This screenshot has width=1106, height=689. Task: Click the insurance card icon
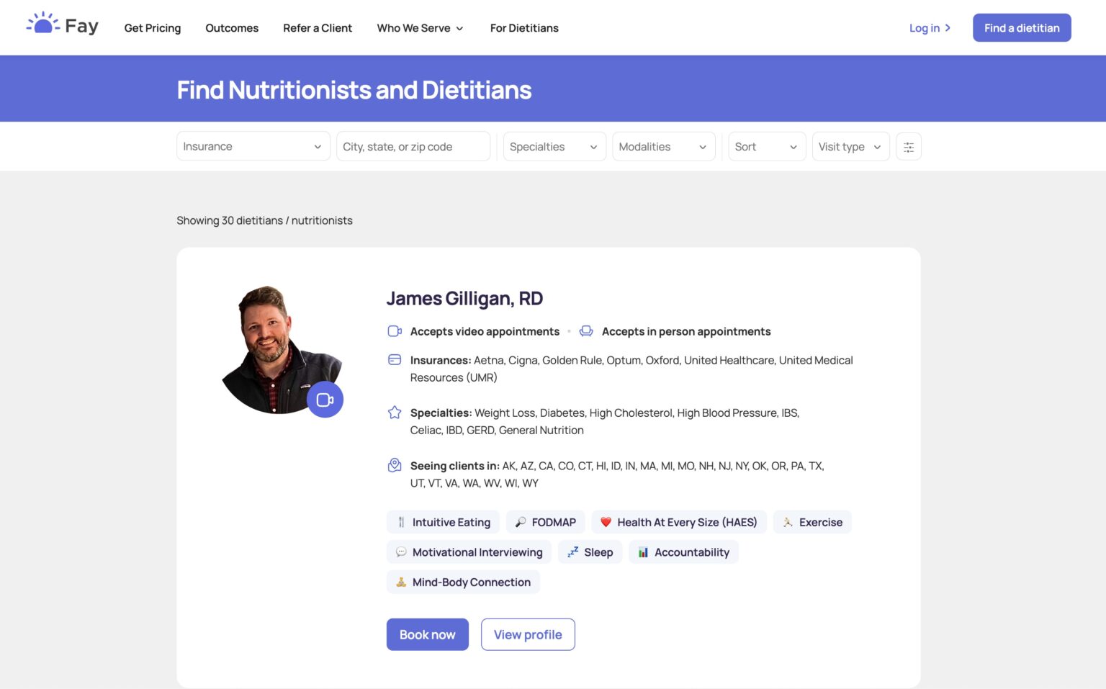coord(395,360)
